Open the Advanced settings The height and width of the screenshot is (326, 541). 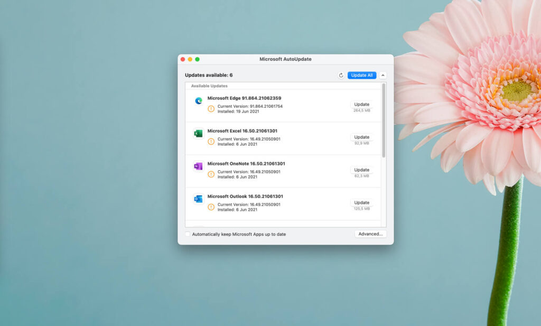[370, 234]
